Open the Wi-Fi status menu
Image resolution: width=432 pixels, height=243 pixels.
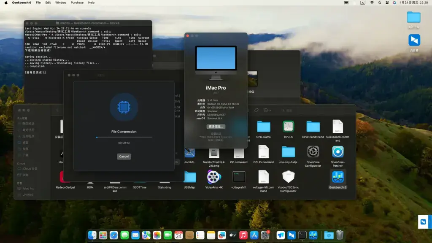[x=372, y=3]
